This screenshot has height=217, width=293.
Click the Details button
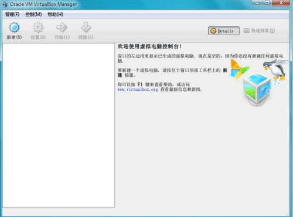(x=224, y=31)
